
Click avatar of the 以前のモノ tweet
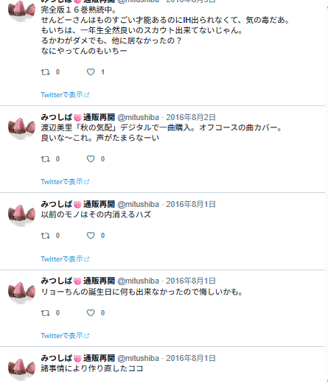[x=21, y=213]
